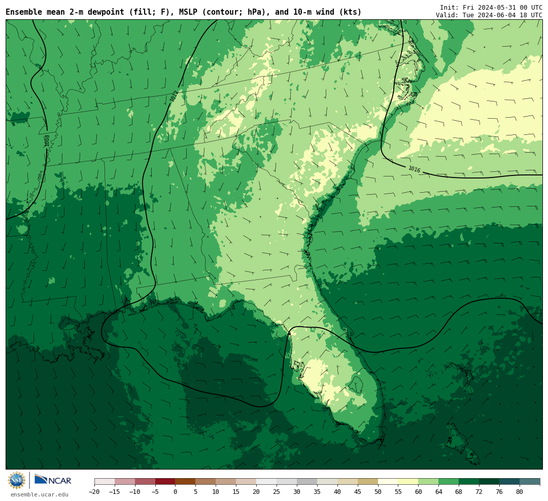Click the Init date text
Screen dimensions: 548x501
click(491, 8)
